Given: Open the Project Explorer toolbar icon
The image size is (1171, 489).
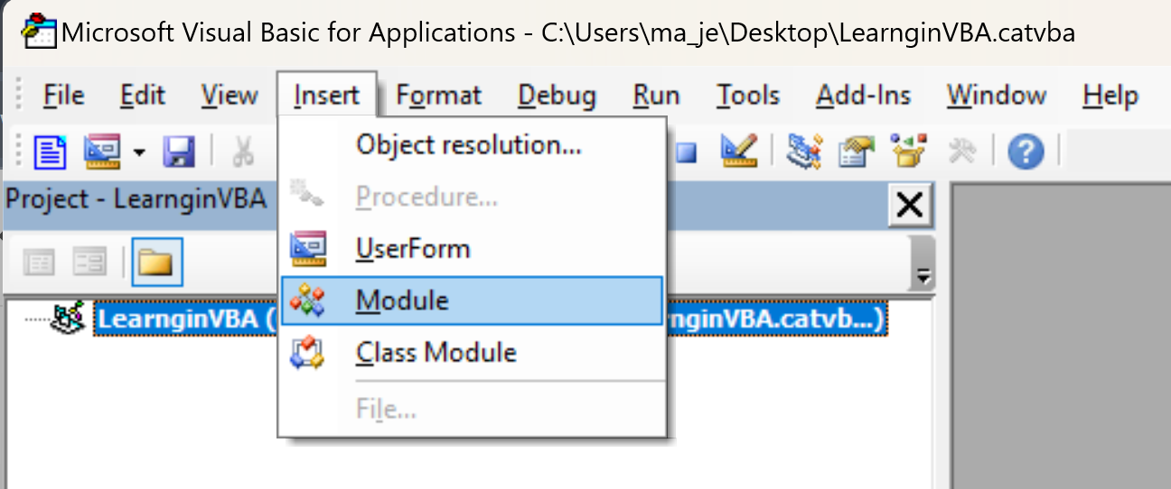Looking at the screenshot, I should (x=802, y=151).
